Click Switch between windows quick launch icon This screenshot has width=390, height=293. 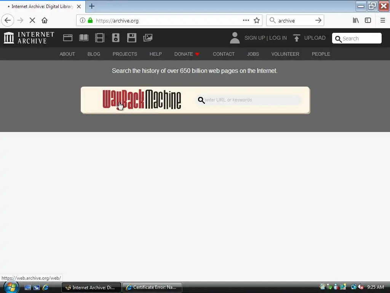37,288
